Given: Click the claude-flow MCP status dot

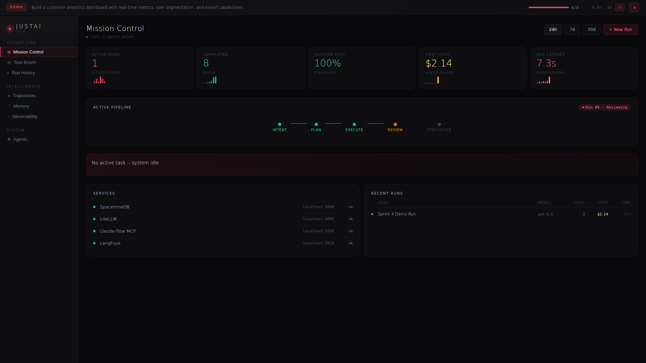Looking at the screenshot, I should (95, 231).
